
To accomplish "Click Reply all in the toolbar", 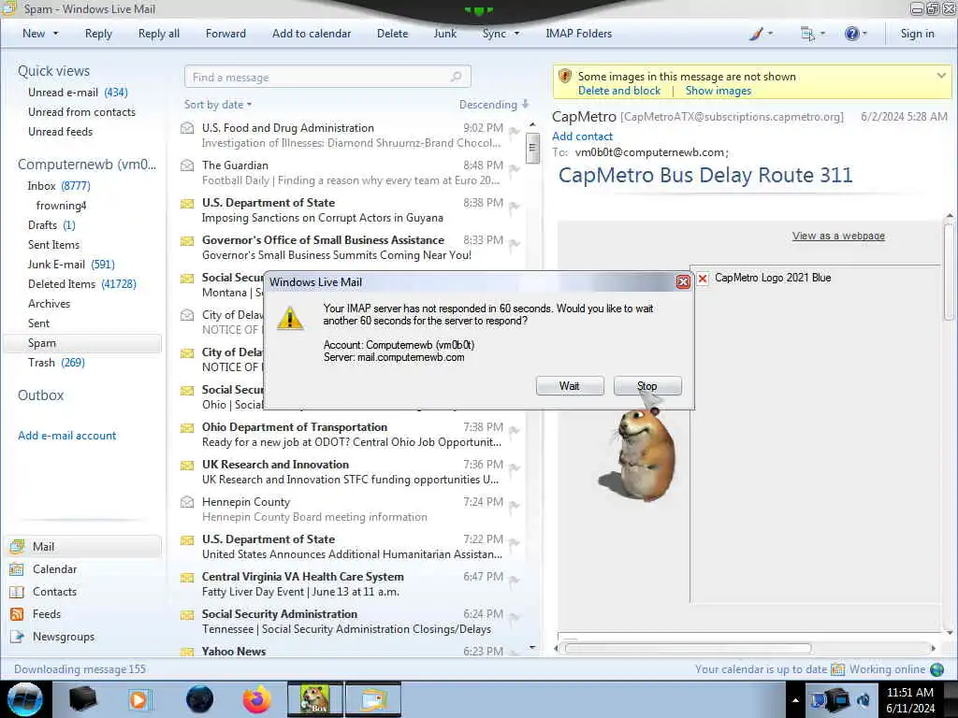I will pos(159,34).
